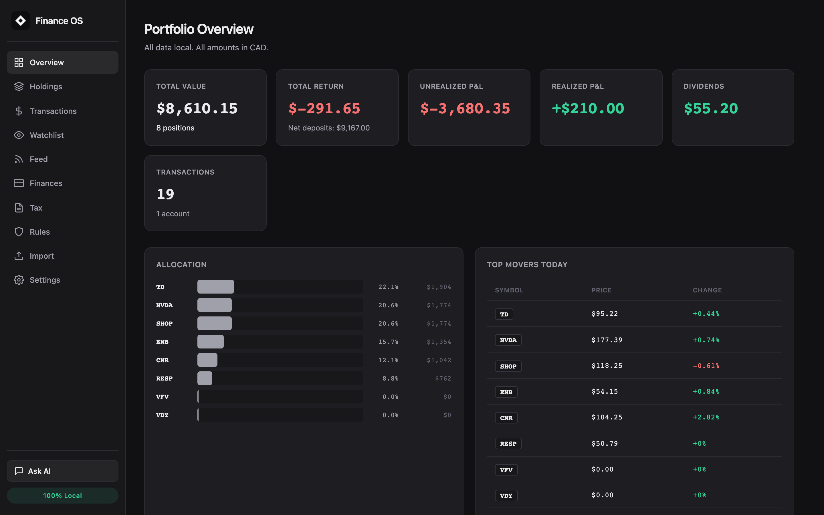Select the CNR row in Top Movers
Viewport: 824px width, 515px height.
click(x=633, y=417)
